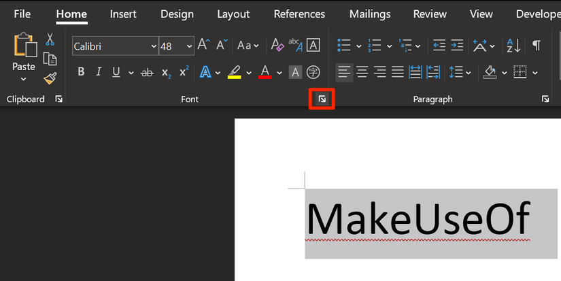Open the Font dialog launcher
561x281 pixels.
(322, 99)
